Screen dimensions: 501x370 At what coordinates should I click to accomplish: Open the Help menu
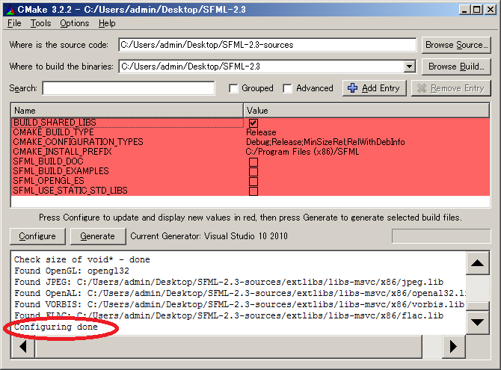[x=107, y=23]
